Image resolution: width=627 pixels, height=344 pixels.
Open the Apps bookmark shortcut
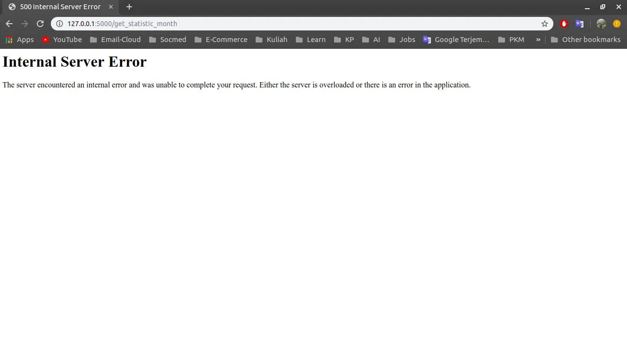tap(20, 40)
